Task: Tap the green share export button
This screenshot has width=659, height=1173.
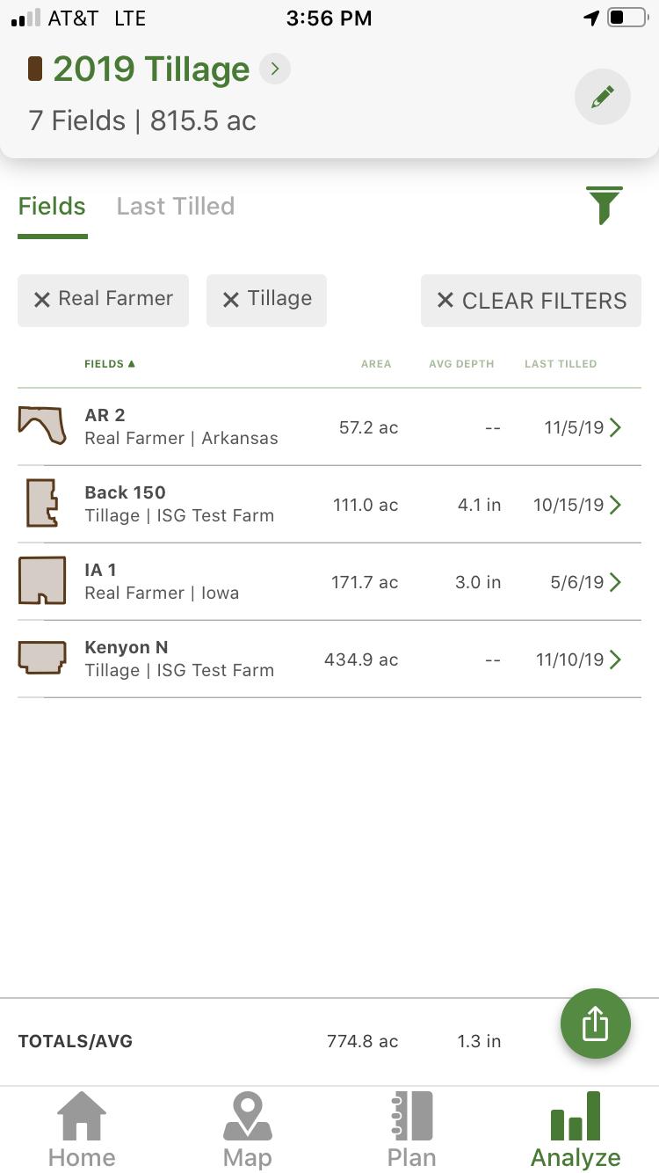Action: coord(595,1024)
